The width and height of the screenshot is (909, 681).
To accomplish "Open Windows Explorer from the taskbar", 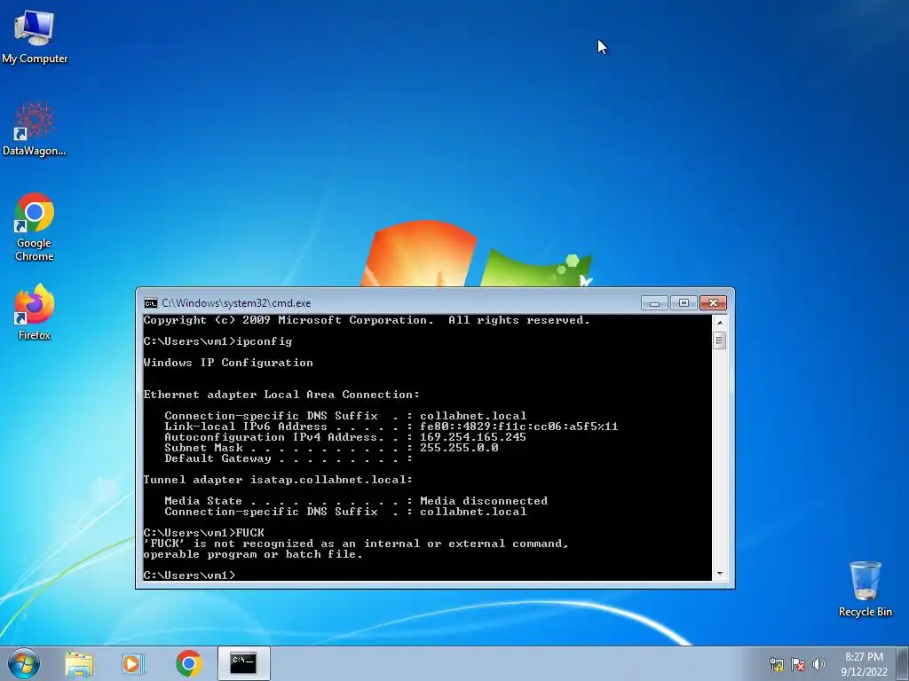I will click(79, 663).
